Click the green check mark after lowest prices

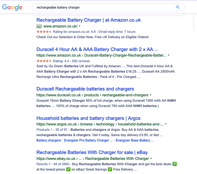point(68,169)
